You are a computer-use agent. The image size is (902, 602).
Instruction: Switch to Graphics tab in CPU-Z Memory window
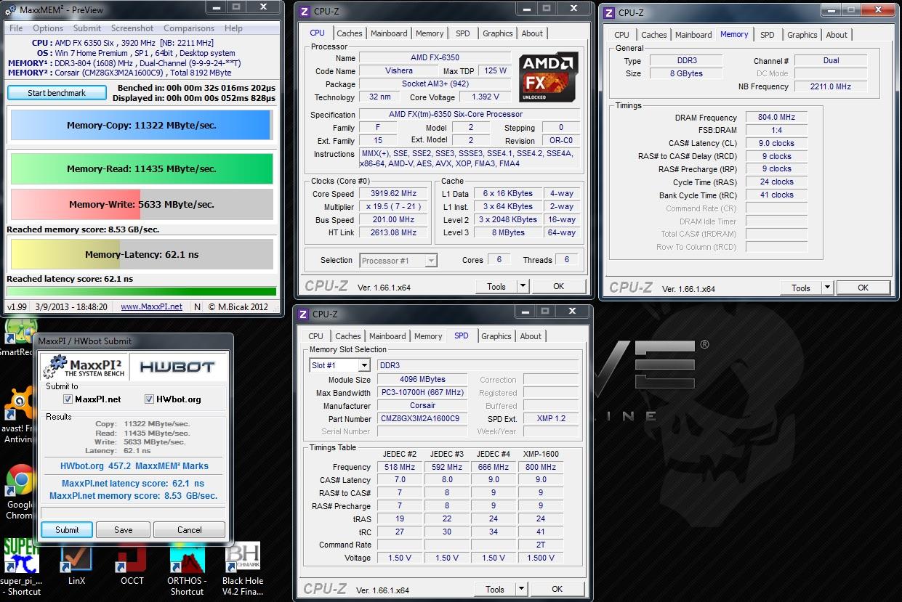802,35
